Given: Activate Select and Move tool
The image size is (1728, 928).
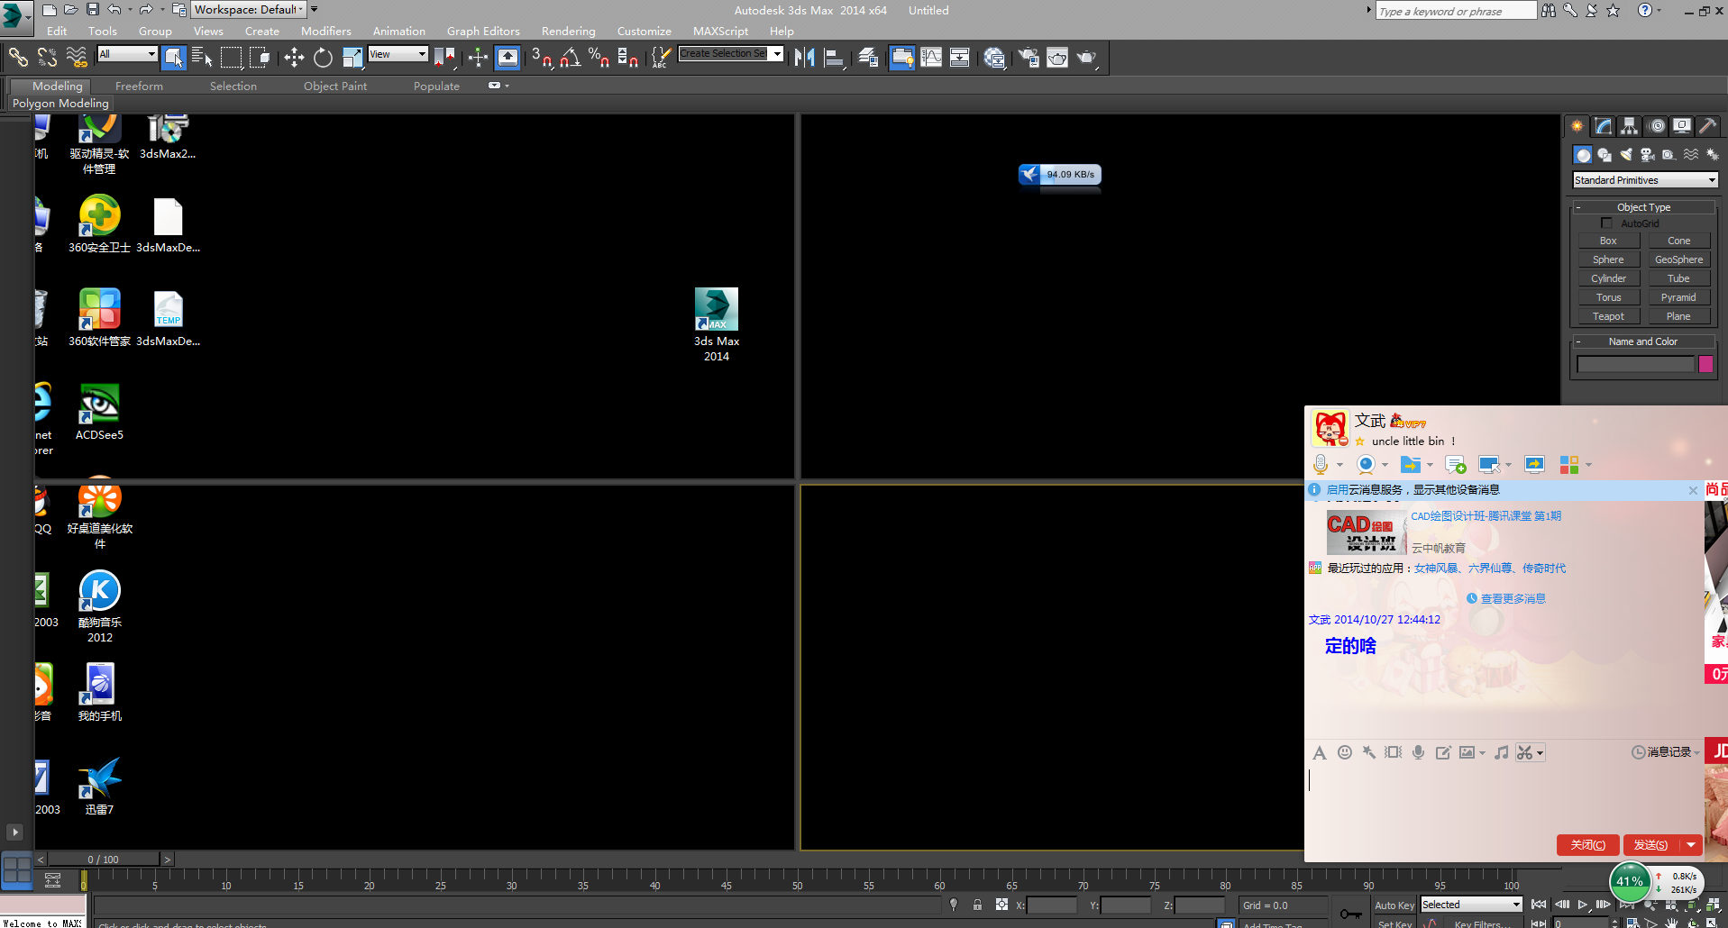Looking at the screenshot, I should 294,58.
